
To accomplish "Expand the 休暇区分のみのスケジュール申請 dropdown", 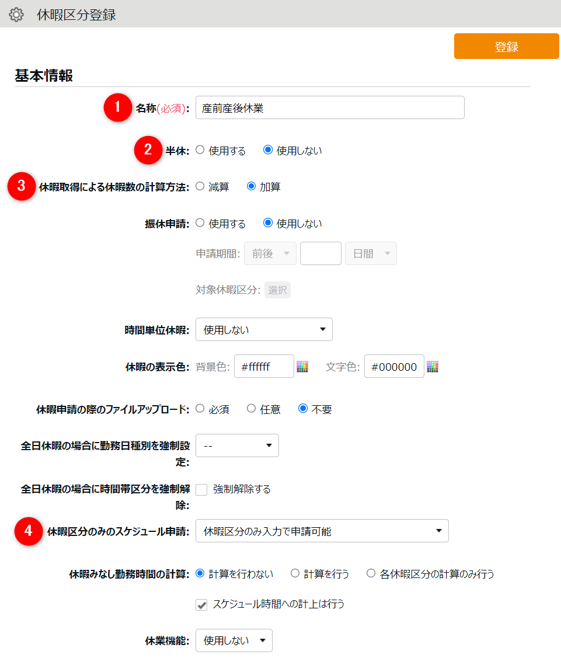I will 322,531.
